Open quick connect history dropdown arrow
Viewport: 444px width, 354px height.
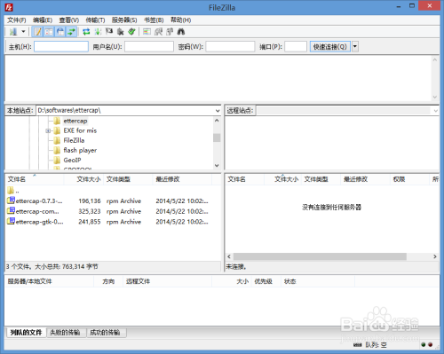tap(355, 47)
